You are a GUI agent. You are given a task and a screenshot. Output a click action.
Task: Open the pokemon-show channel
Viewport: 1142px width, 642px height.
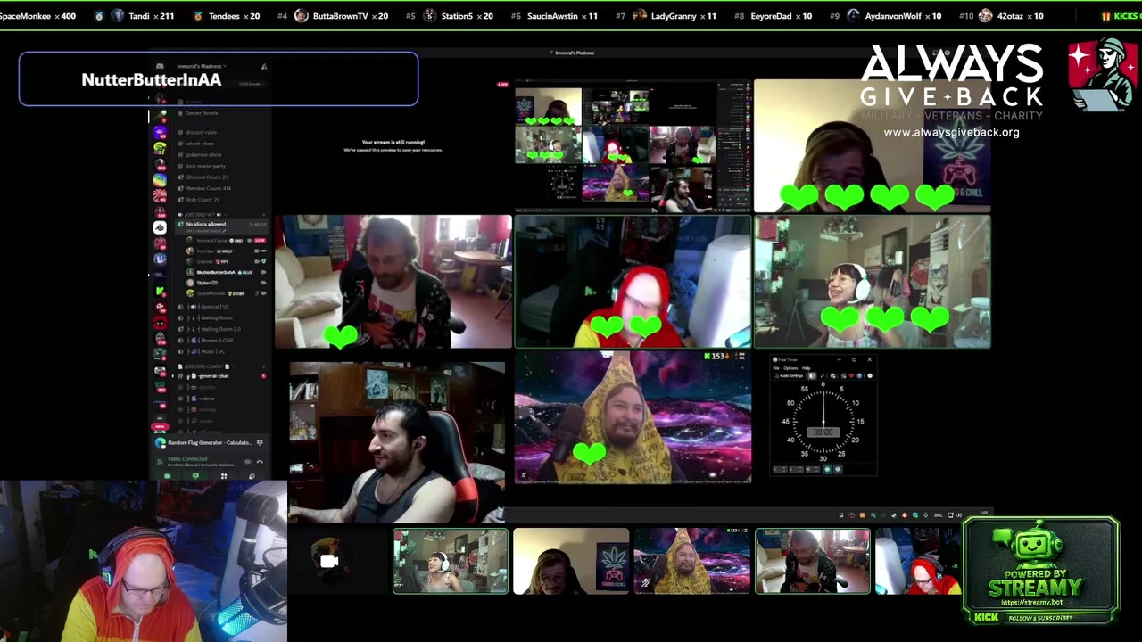203,155
